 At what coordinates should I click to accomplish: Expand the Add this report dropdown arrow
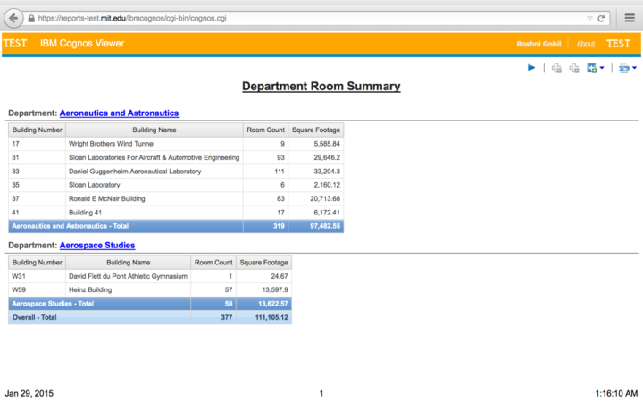pyautogui.click(x=602, y=68)
